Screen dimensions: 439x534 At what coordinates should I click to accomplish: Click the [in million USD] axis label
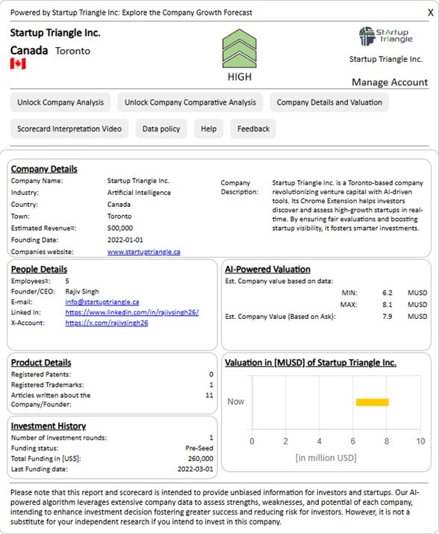point(326,458)
